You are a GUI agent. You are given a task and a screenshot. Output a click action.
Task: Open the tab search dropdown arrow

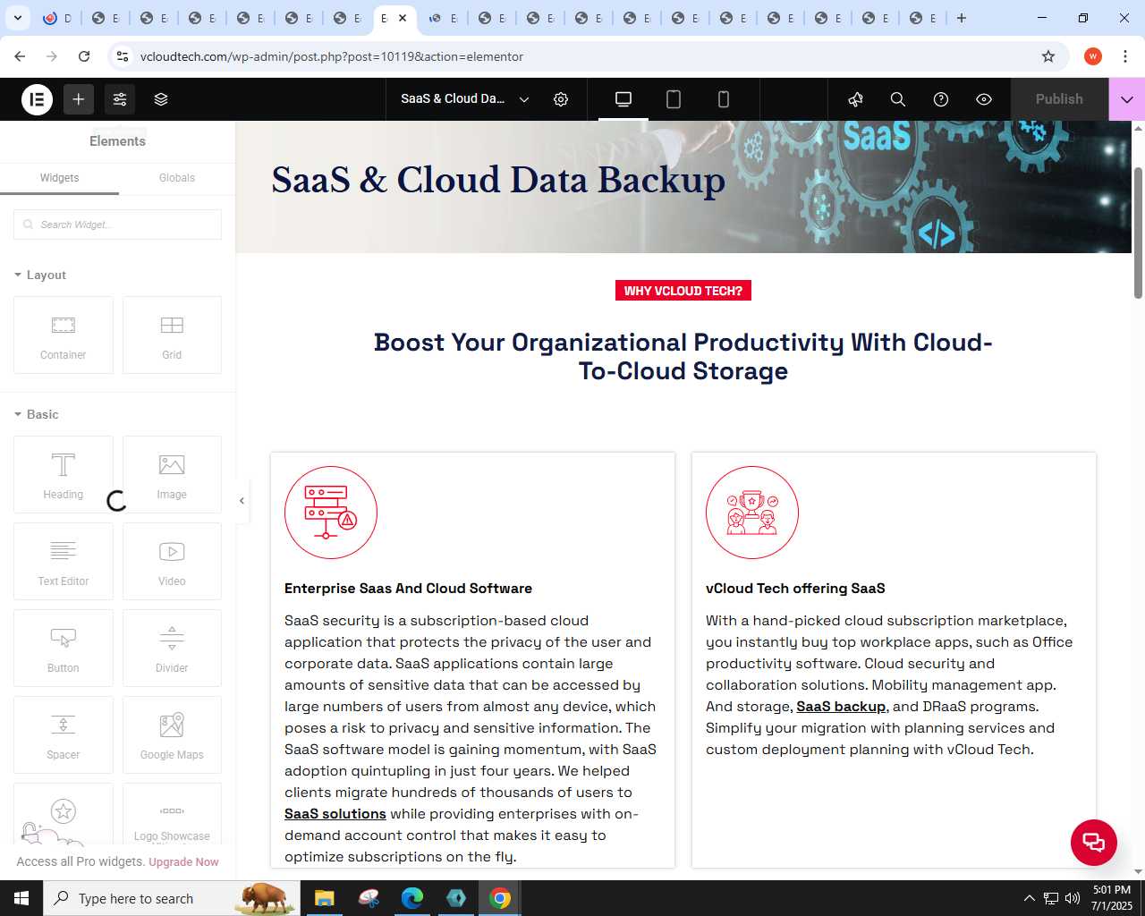[17, 18]
